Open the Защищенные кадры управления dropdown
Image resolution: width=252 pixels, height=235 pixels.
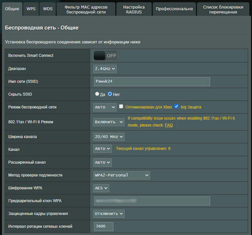[x=109, y=214]
